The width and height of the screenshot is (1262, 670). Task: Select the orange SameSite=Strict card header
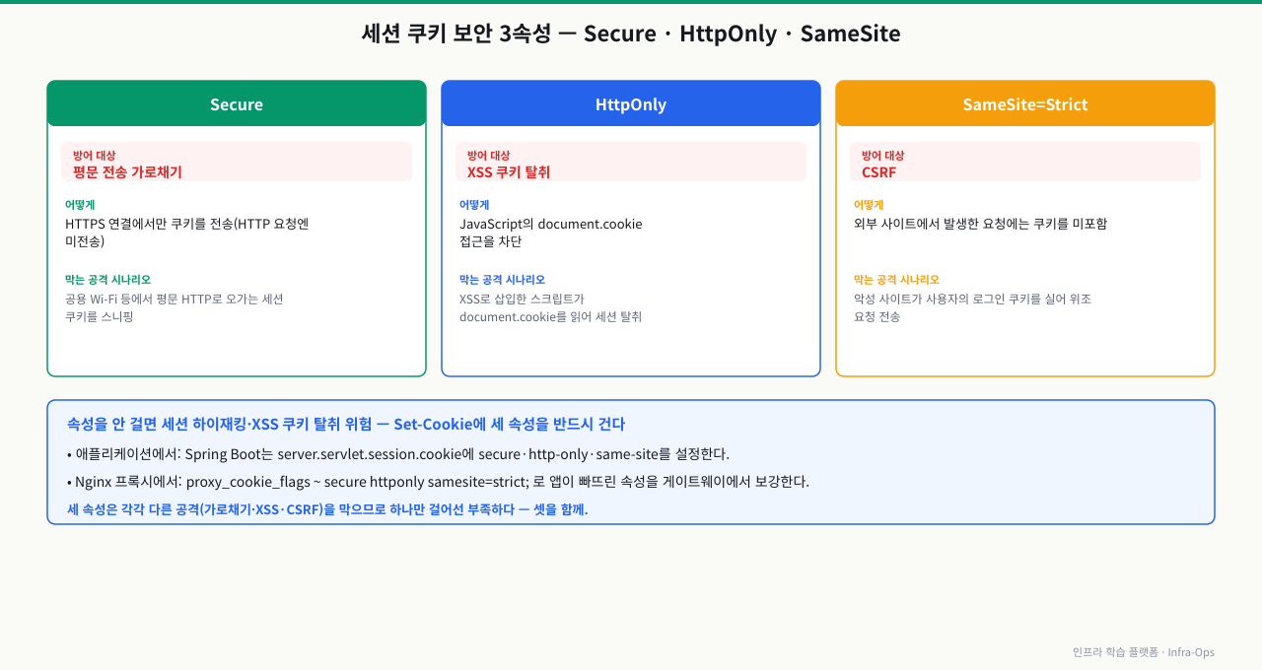click(x=1025, y=103)
